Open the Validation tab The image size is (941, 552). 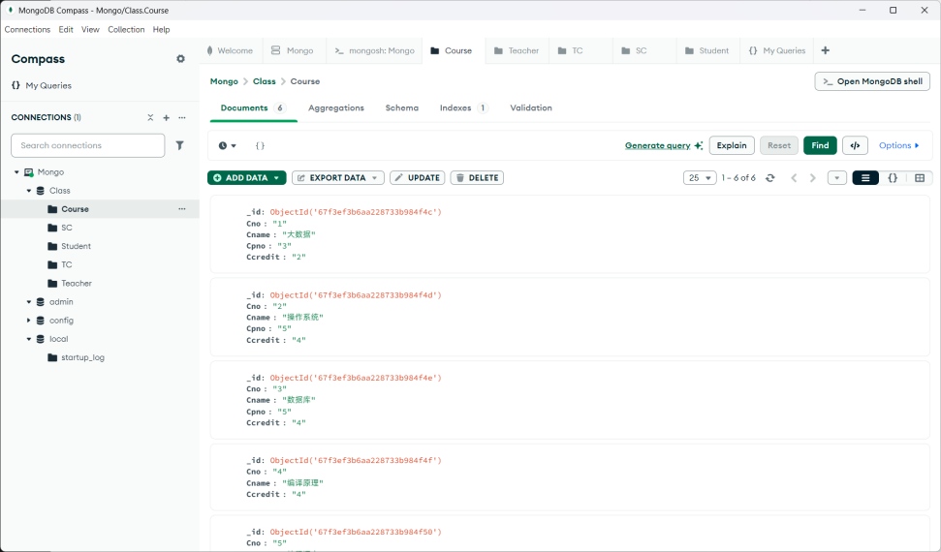pos(531,108)
